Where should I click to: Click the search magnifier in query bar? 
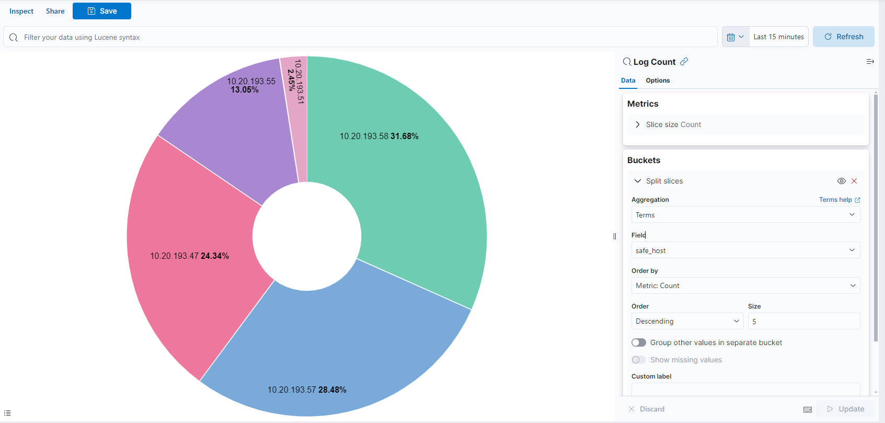coord(14,38)
